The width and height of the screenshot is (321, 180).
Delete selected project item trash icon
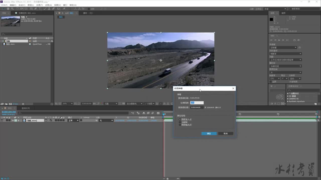pos(23,104)
